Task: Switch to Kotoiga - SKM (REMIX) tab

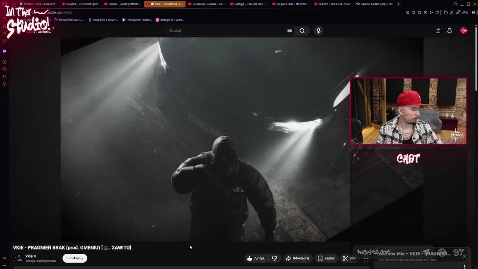Action: 248,4
